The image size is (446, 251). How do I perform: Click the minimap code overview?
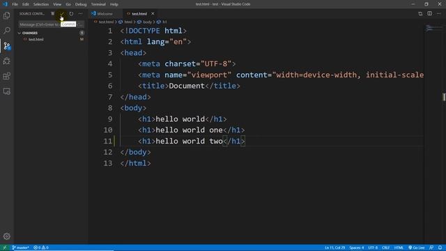click(433, 28)
